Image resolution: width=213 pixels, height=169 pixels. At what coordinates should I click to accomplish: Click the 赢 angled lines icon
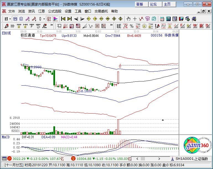click(x=202, y=26)
